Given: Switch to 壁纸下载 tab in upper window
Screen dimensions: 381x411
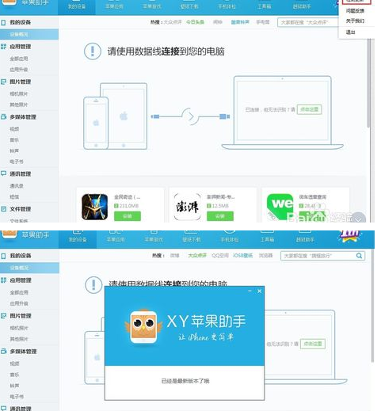Looking at the screenshot, I should point(189,6).
